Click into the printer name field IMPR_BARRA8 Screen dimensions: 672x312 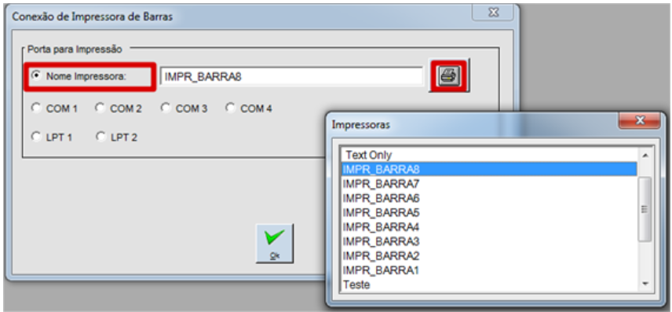(291, 76)
